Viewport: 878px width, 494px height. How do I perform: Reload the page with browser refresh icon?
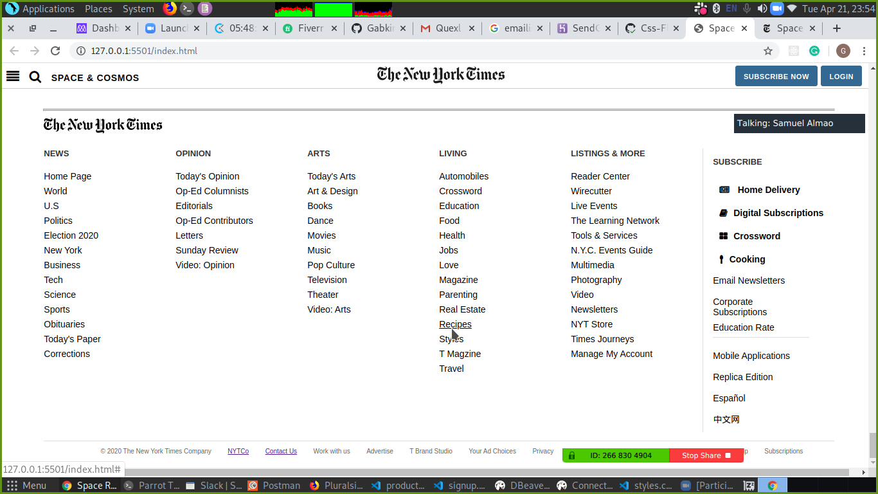(x=55, y=51)
